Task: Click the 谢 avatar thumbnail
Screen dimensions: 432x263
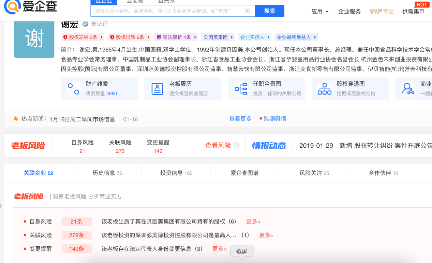Action: point(34,39)
